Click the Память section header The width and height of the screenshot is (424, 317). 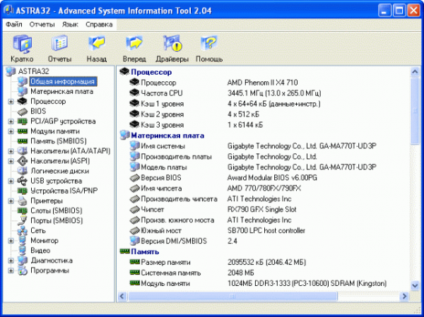click(145, 251)
